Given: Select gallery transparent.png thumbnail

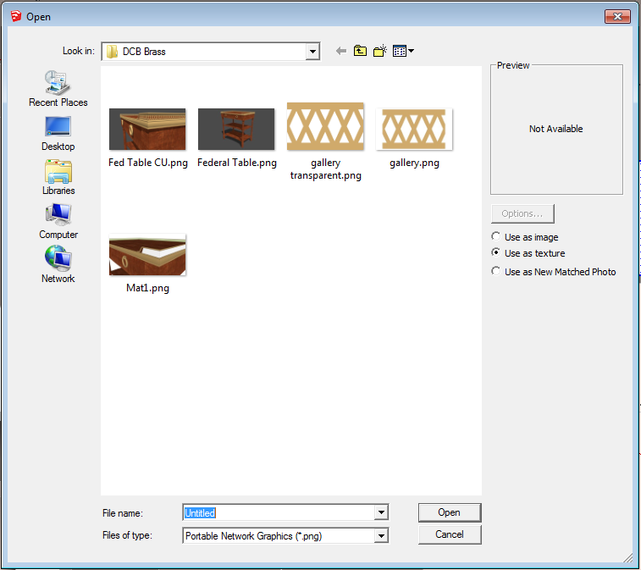Looking at the screenshot, I should 325,126.
